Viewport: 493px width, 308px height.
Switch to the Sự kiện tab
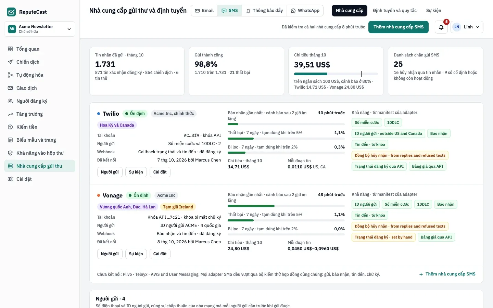(434, 11)
